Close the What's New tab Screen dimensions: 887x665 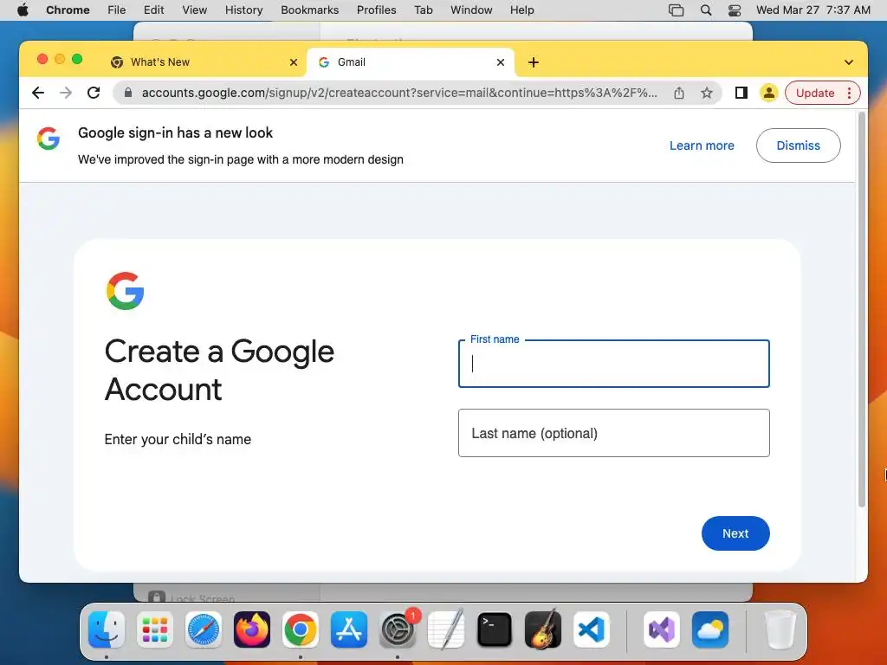pos(294,62)
